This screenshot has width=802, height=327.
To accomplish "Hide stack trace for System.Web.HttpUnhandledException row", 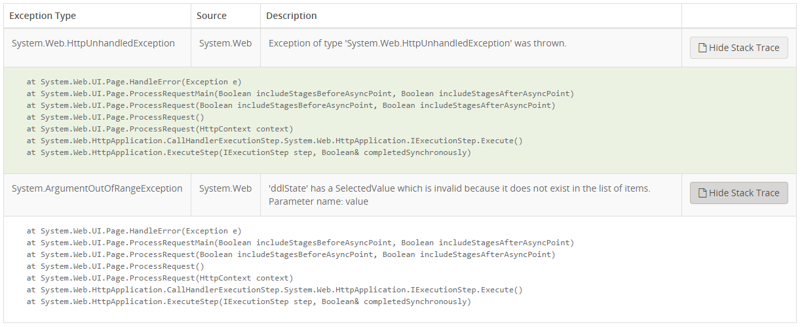I will point(738,48).
